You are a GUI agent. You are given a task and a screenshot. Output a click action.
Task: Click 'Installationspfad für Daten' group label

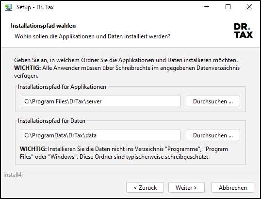pos(51,121)
